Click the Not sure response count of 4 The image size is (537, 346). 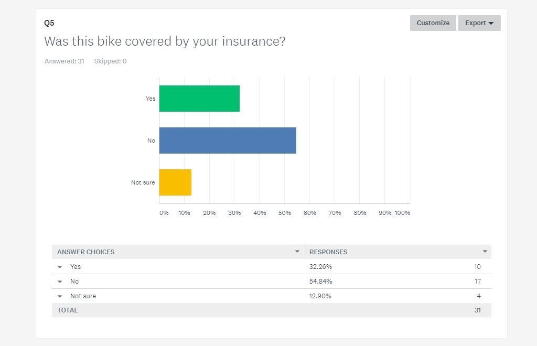tap(478, 296)
